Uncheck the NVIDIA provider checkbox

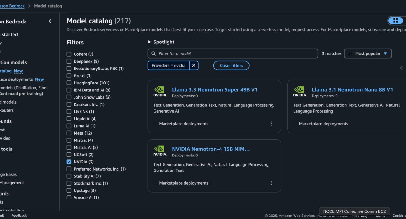pyautogui.click(x=69, y=162)
